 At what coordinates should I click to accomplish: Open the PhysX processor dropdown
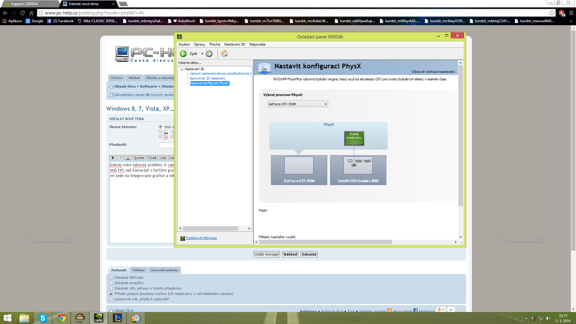coord(298,104)
